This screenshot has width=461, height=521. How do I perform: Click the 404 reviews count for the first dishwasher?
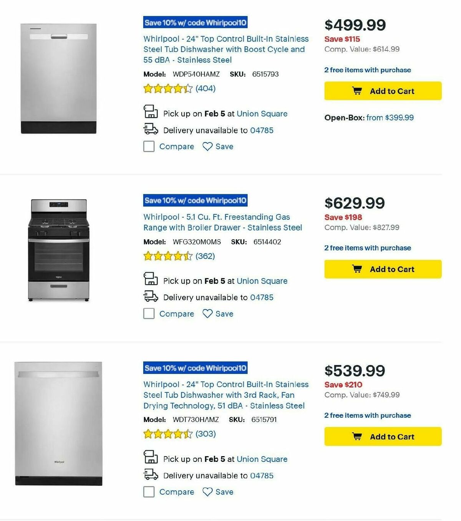[206, 88]
